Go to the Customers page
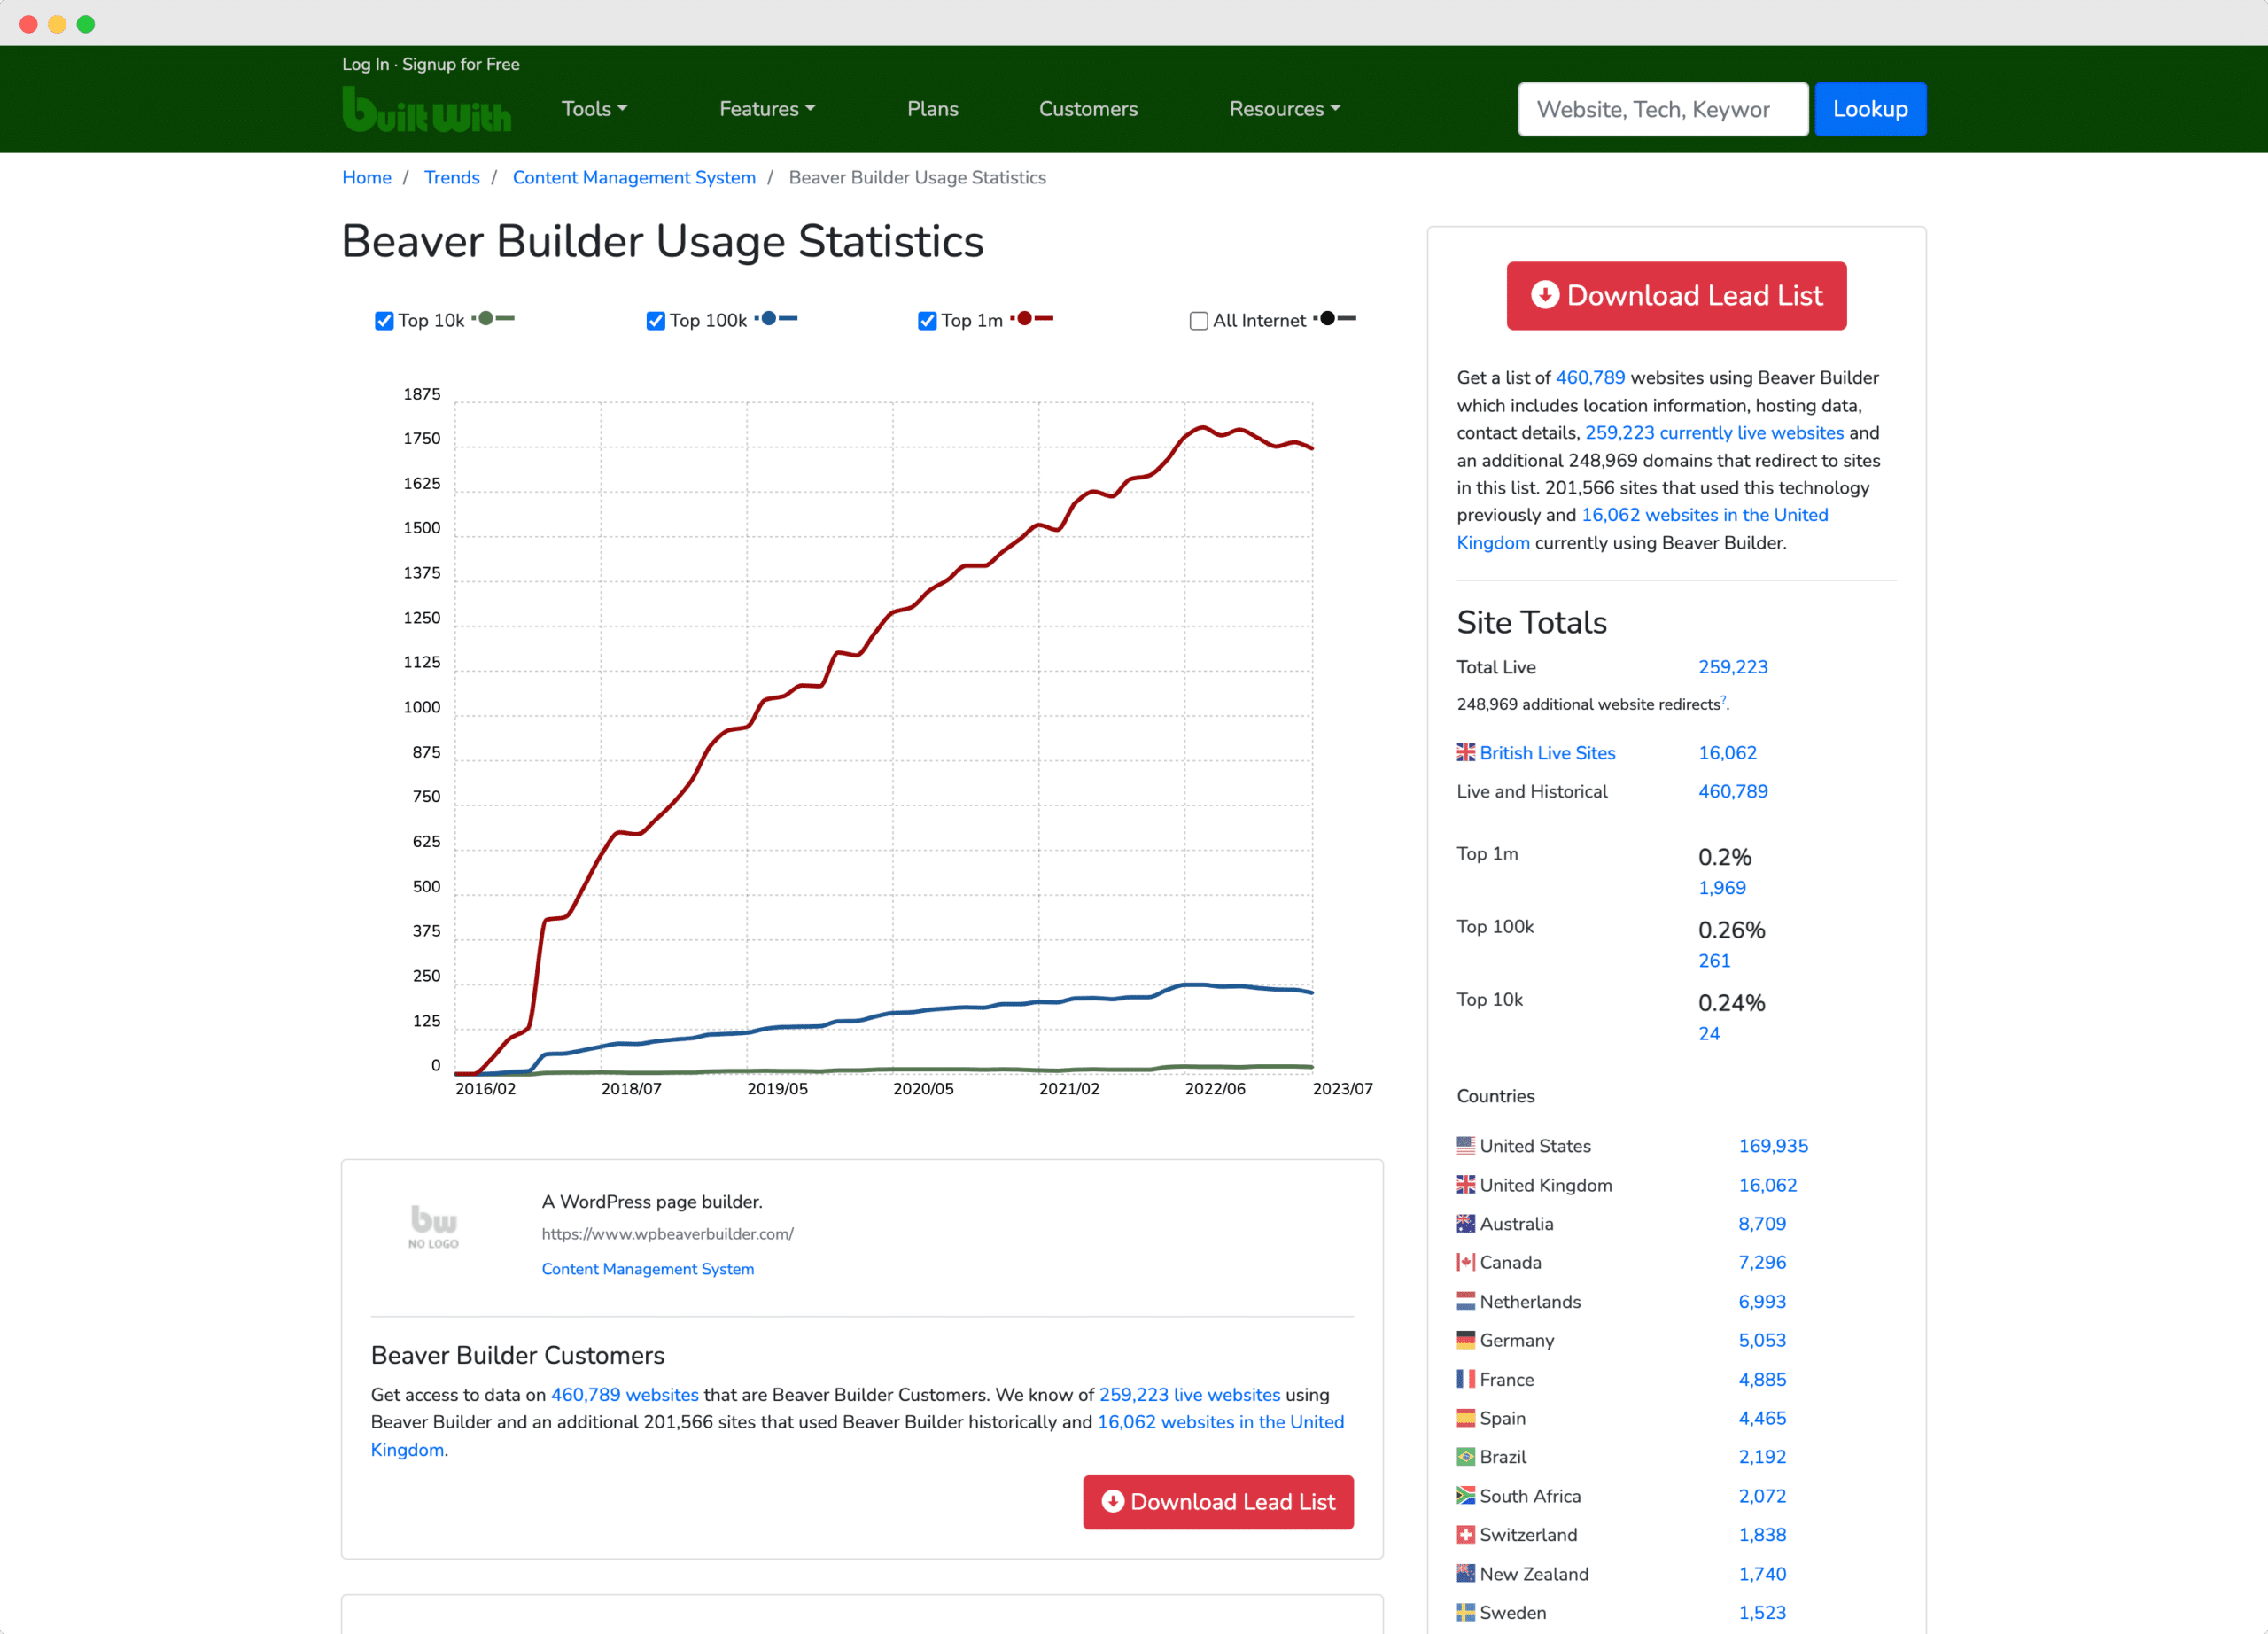Screen dimensions: 2268x1634 pos(1088,109)
